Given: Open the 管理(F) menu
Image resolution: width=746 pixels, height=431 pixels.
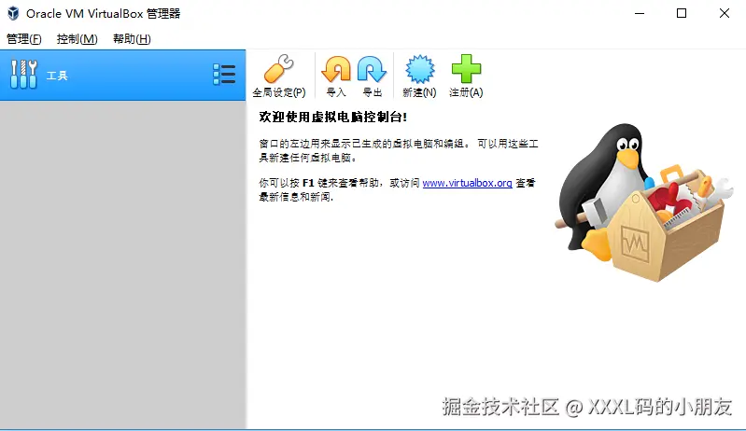Looking at the screenshot, I should (x=23, y=39).
